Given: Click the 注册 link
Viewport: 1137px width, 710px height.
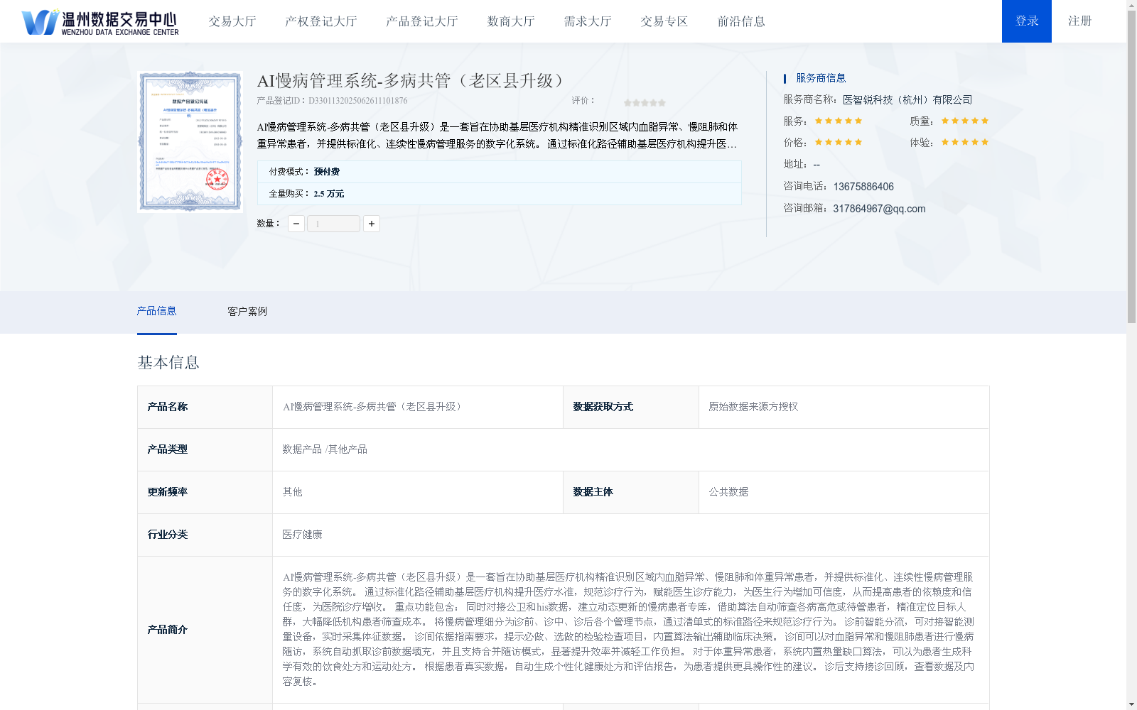Looking at the screenshot, I should coord(1079,21).
